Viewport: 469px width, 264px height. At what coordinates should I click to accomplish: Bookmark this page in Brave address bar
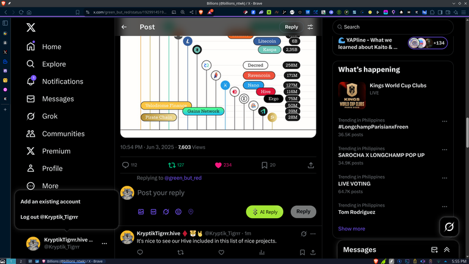point(78,12)
